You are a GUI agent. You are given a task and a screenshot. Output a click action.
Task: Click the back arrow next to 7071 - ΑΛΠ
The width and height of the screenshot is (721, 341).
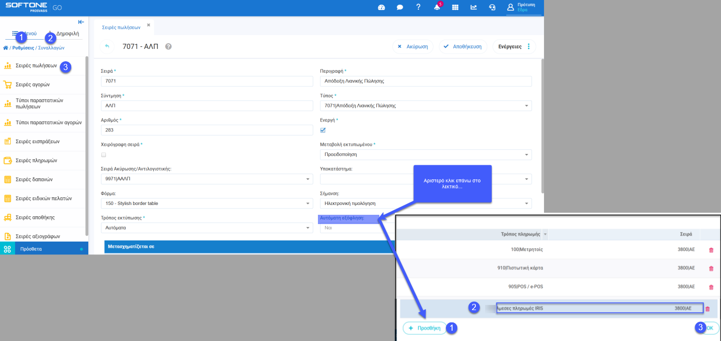coord(107,46)
